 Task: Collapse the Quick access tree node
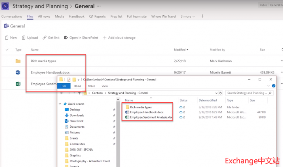pyautogui.click(x=61, y=104)
